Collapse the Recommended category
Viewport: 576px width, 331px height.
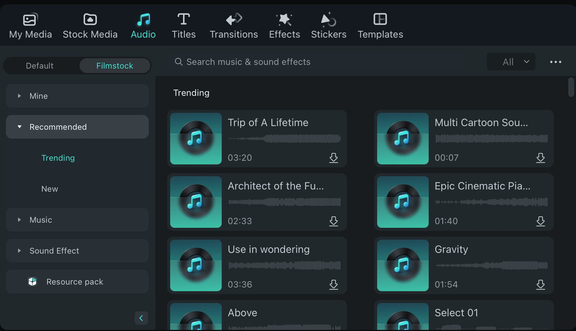(x=77, y=127)
